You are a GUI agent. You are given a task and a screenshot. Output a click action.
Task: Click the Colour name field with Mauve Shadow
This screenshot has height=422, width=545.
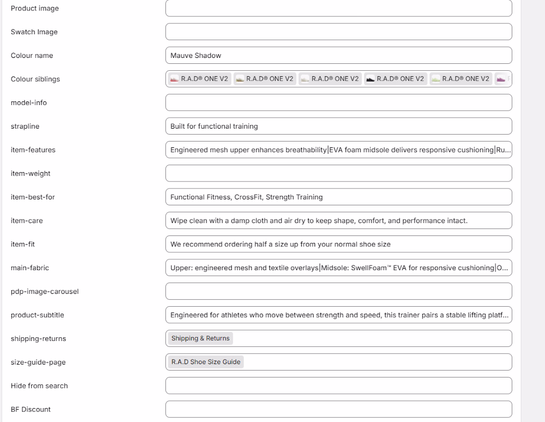click(x=338, y=55)
